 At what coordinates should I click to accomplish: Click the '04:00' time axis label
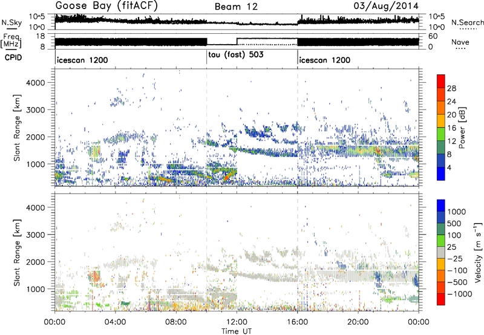click(x=116, y=322)
